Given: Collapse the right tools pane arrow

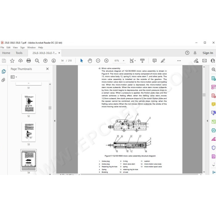Looking at the screenshot, I should 207,121.
